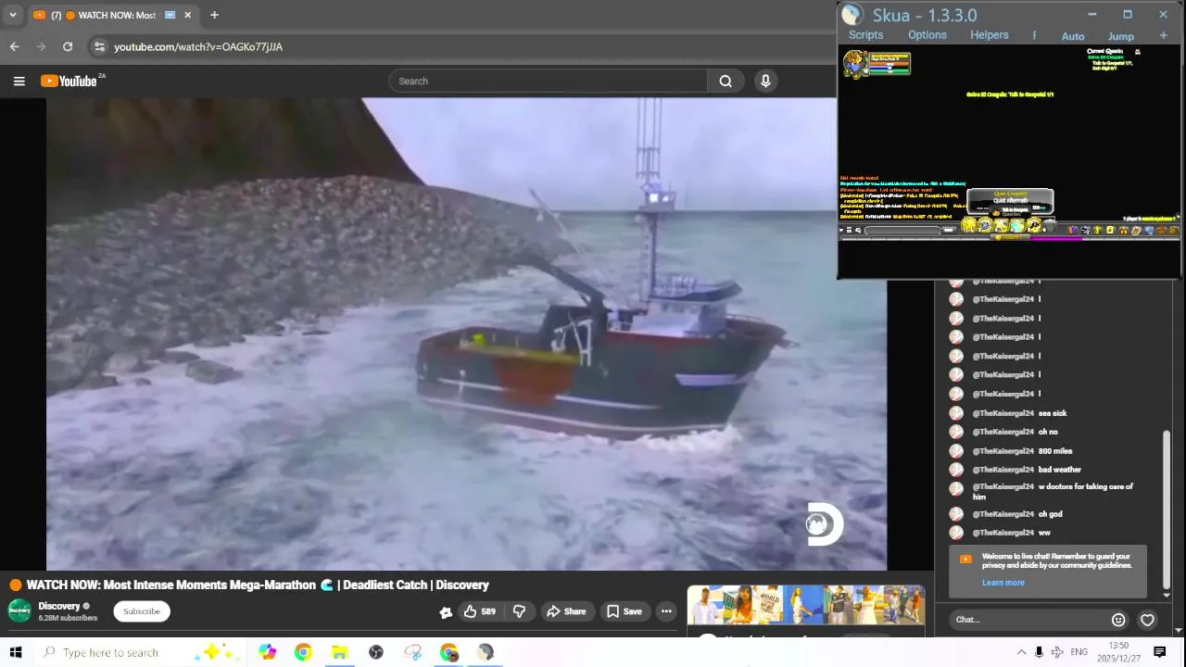Go back using the browser back arrow
The height and width of the screenshot is (667, 1186).
point(14,46)
